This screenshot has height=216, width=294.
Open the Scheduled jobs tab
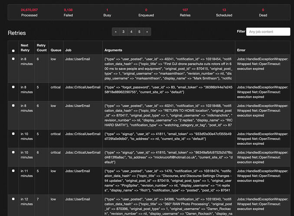tap(224, 13)
